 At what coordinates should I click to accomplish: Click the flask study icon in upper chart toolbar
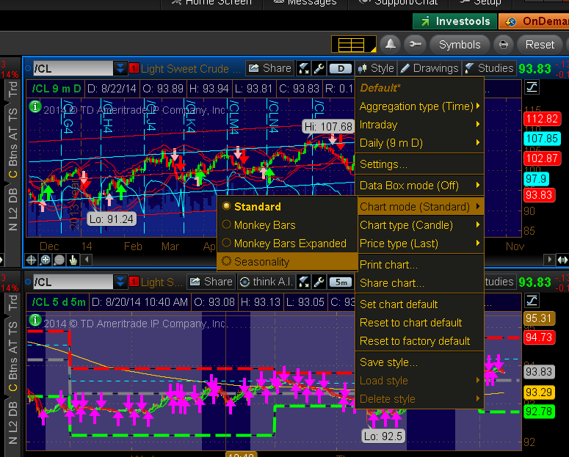pos(304,68)
